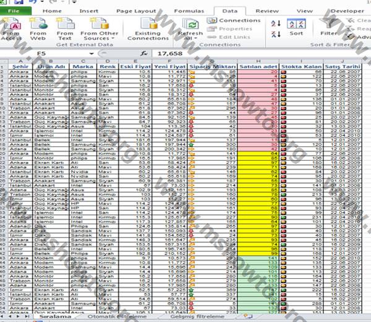Switch to the Review tab
Screen dimensions: 371x322
267,11
